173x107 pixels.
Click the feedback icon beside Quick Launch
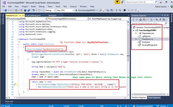tap(123, 2)
